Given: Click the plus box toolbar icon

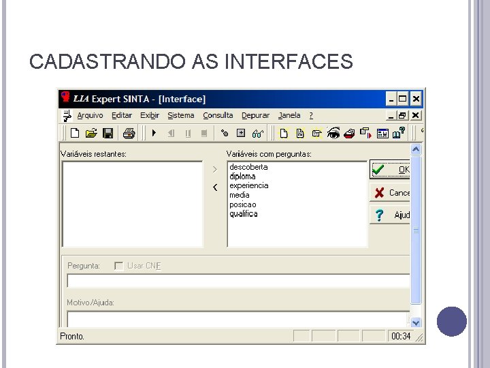Looking at the screenshot, I should [241, 133].
